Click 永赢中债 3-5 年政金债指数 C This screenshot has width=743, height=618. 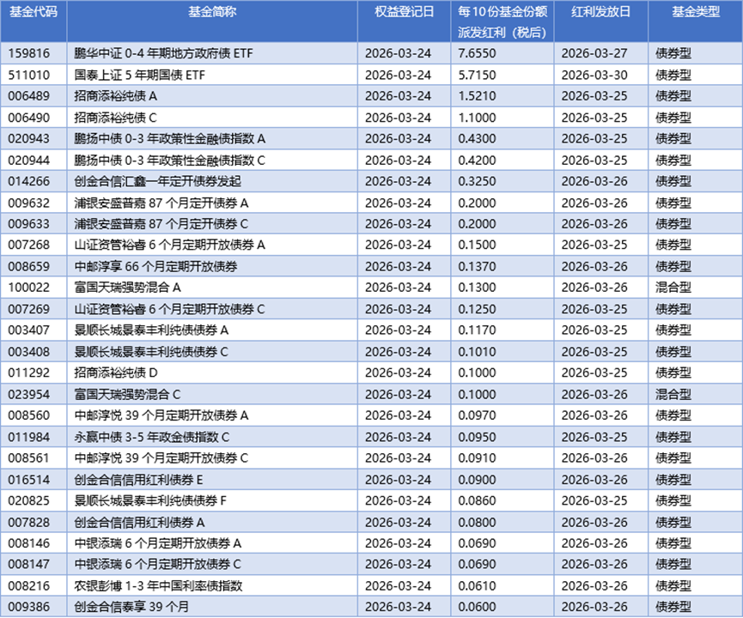click(152, 437)
